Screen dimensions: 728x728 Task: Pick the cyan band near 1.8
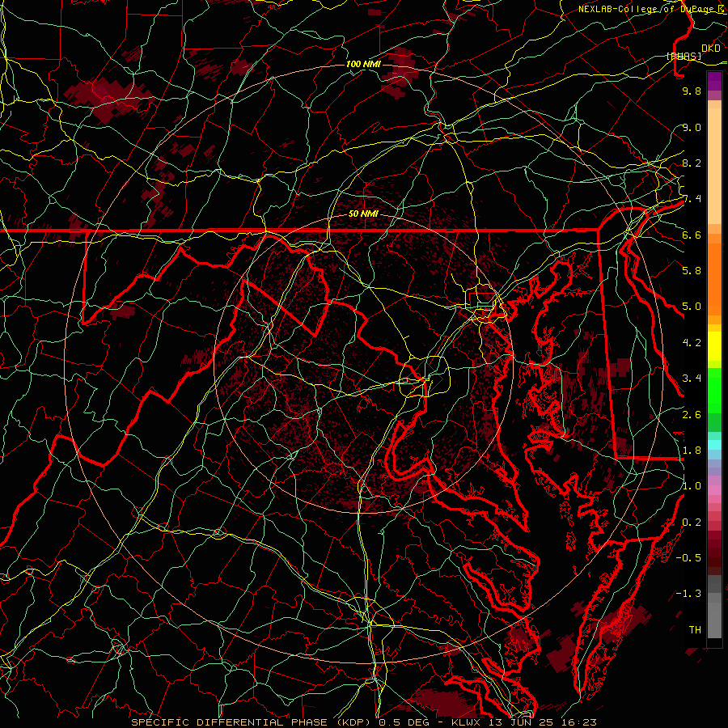[x=714, y=444]
